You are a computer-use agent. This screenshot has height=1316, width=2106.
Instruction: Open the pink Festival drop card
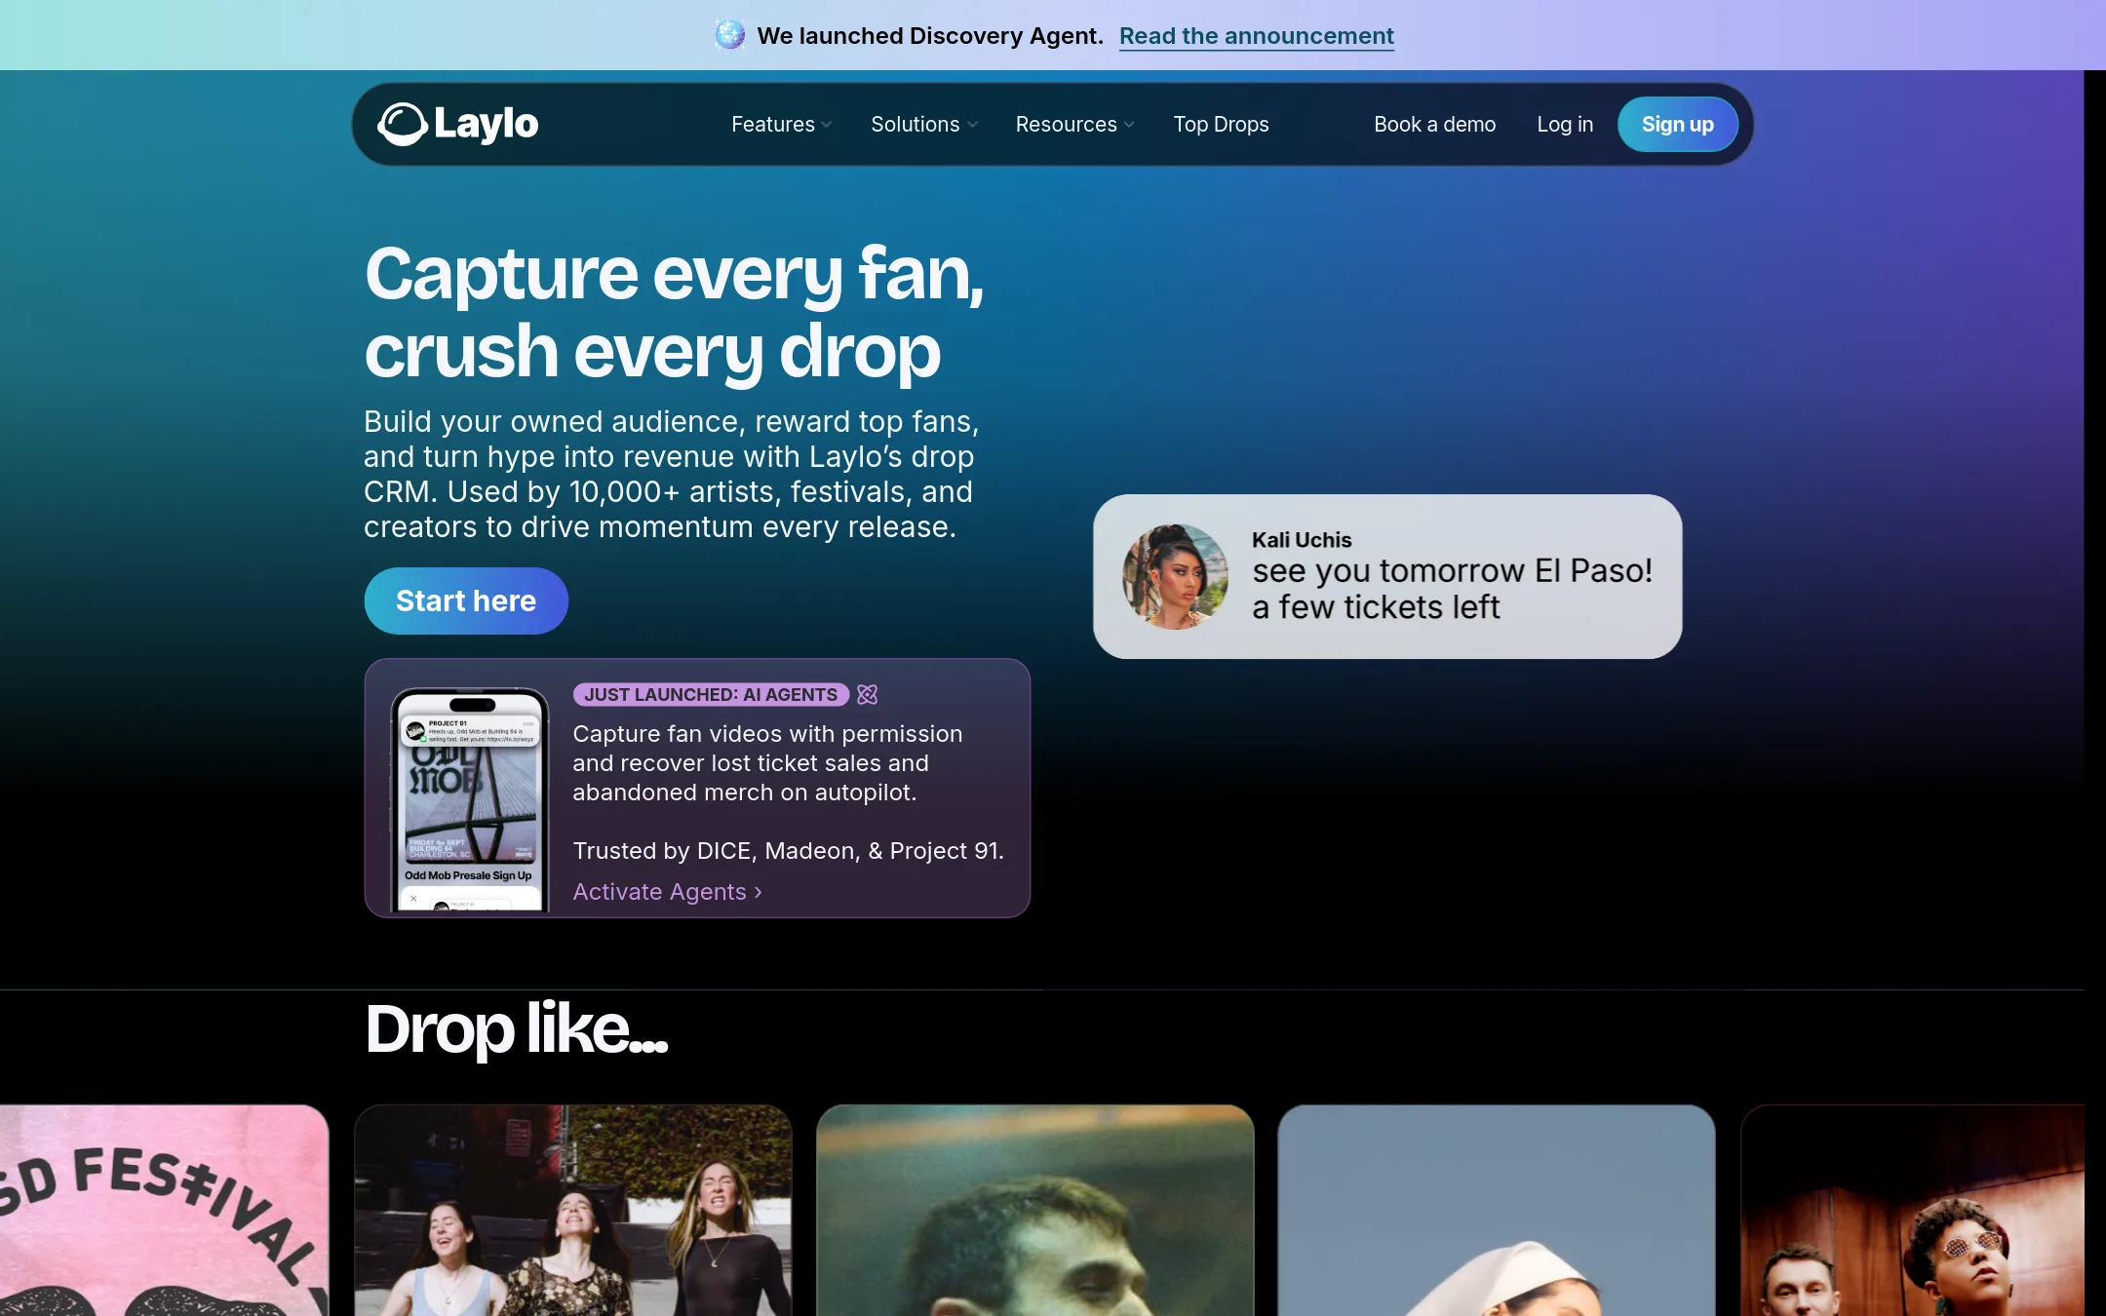pos(164,1210)
